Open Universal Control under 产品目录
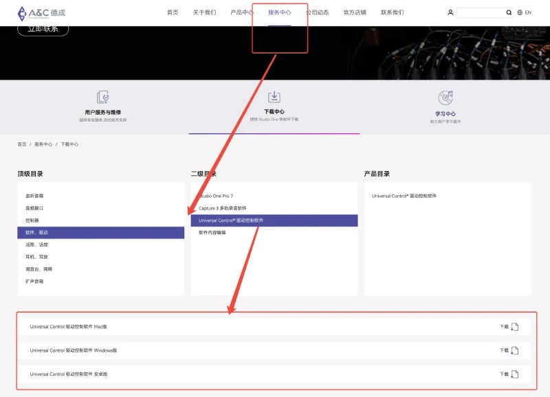This screenshot has width=550, height=397. tap(404, 196)
